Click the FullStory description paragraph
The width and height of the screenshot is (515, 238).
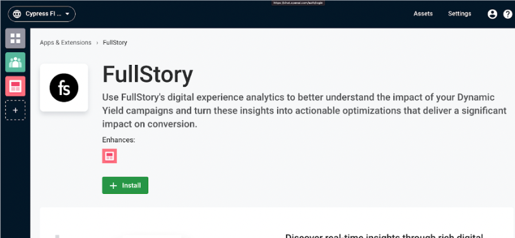[304, 111]
